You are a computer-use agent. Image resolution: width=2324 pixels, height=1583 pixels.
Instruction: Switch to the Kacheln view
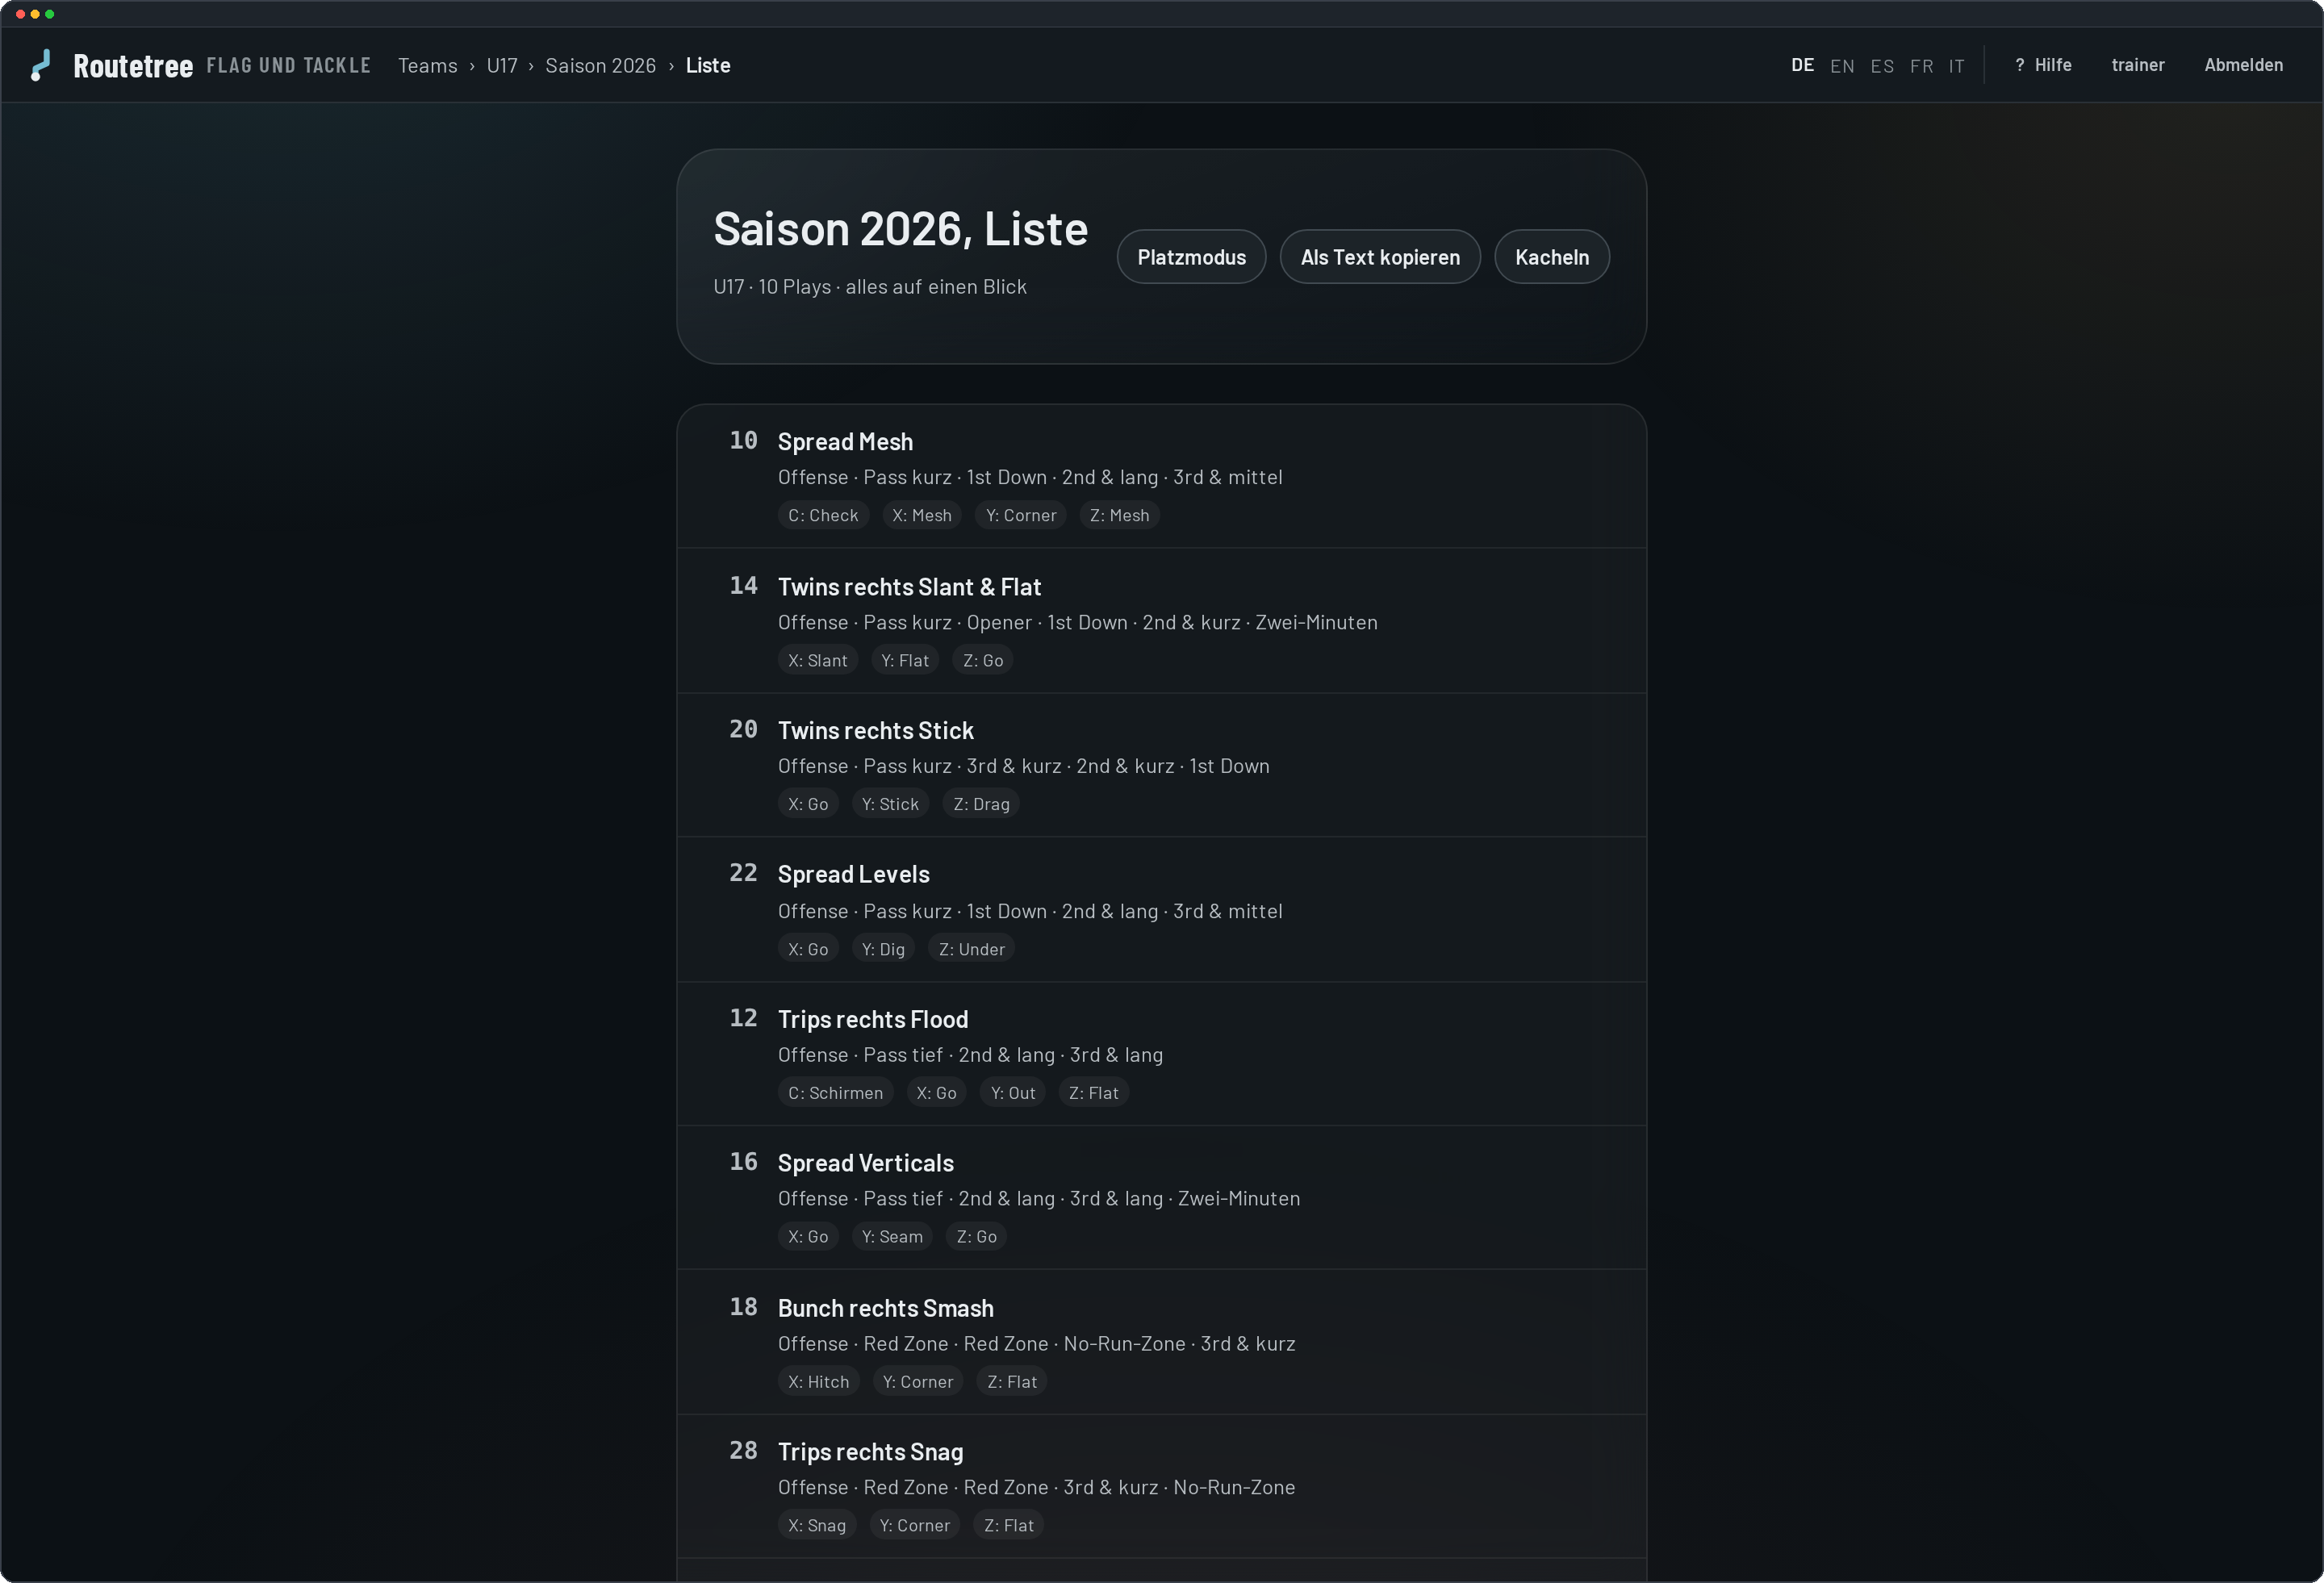[x=1551, y=257]
